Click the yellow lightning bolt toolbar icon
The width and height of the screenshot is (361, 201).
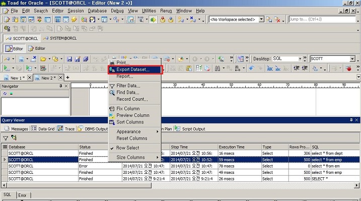tap(74, 20)
